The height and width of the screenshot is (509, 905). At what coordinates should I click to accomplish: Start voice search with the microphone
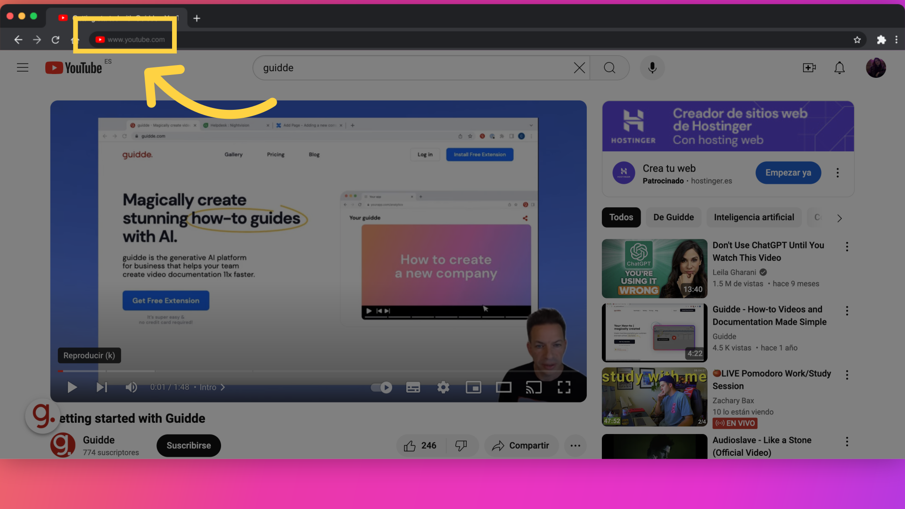(x=652, y=68)
